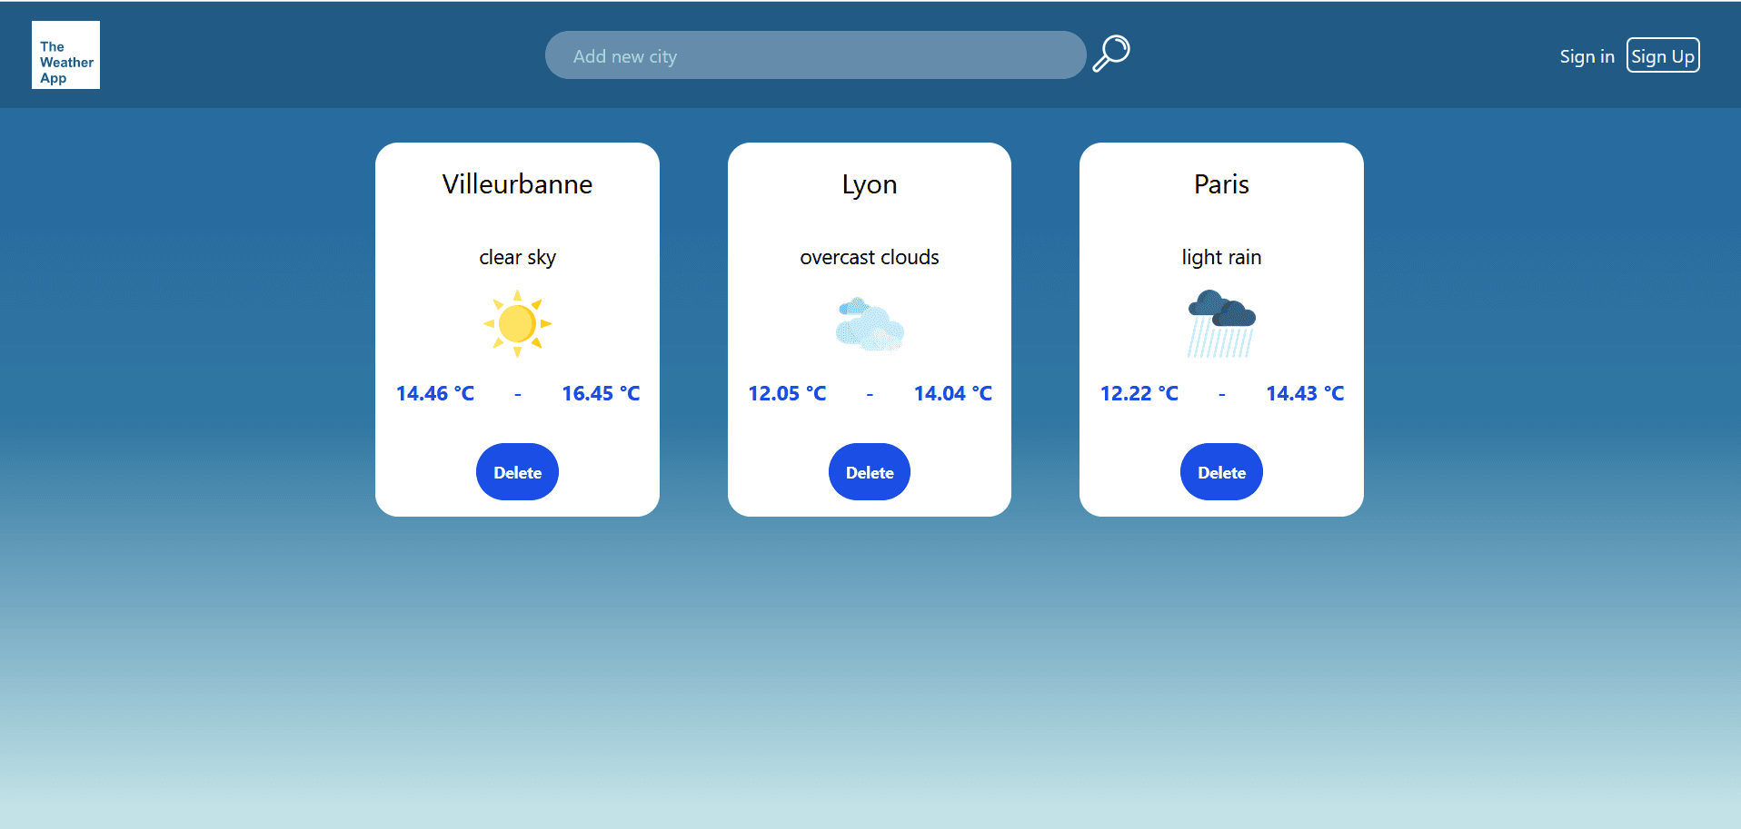The height and width of the screenshot is (829, 1741).
Task: Click the light rain description text
Action: click(1221, 258)
